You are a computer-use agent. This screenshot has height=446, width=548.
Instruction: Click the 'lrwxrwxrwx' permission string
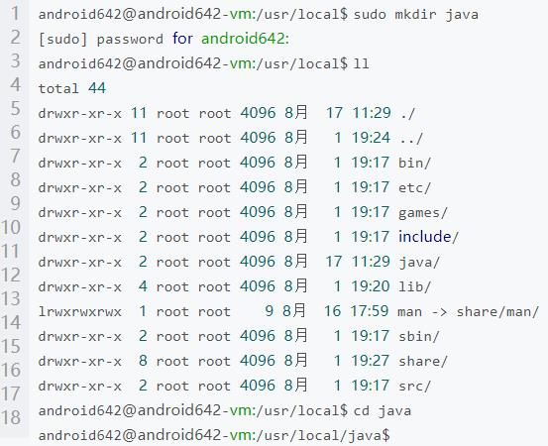[x=79, y=311]
